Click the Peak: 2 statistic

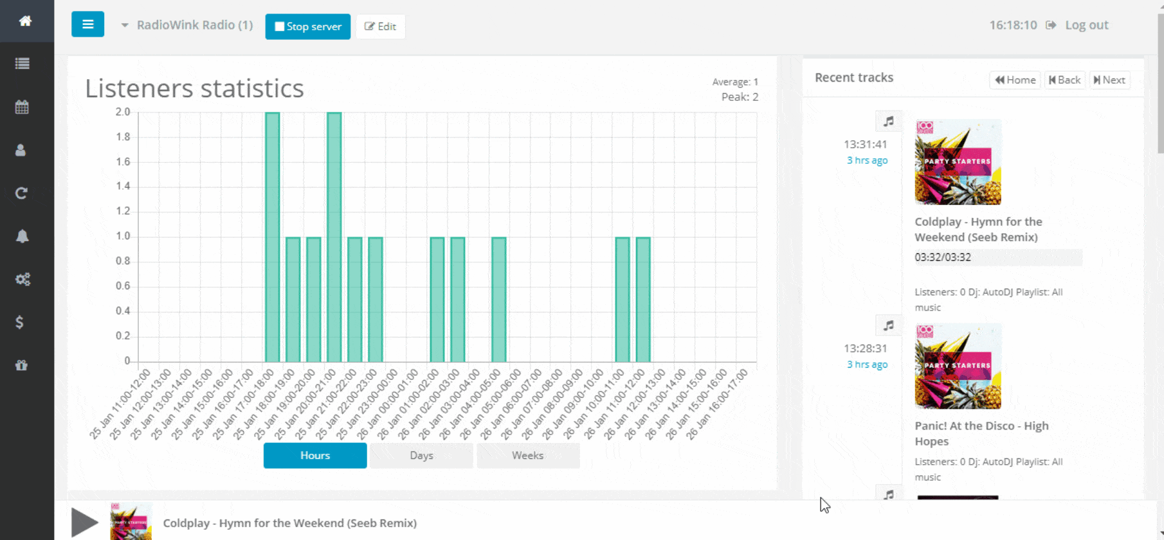coord(740,97)
